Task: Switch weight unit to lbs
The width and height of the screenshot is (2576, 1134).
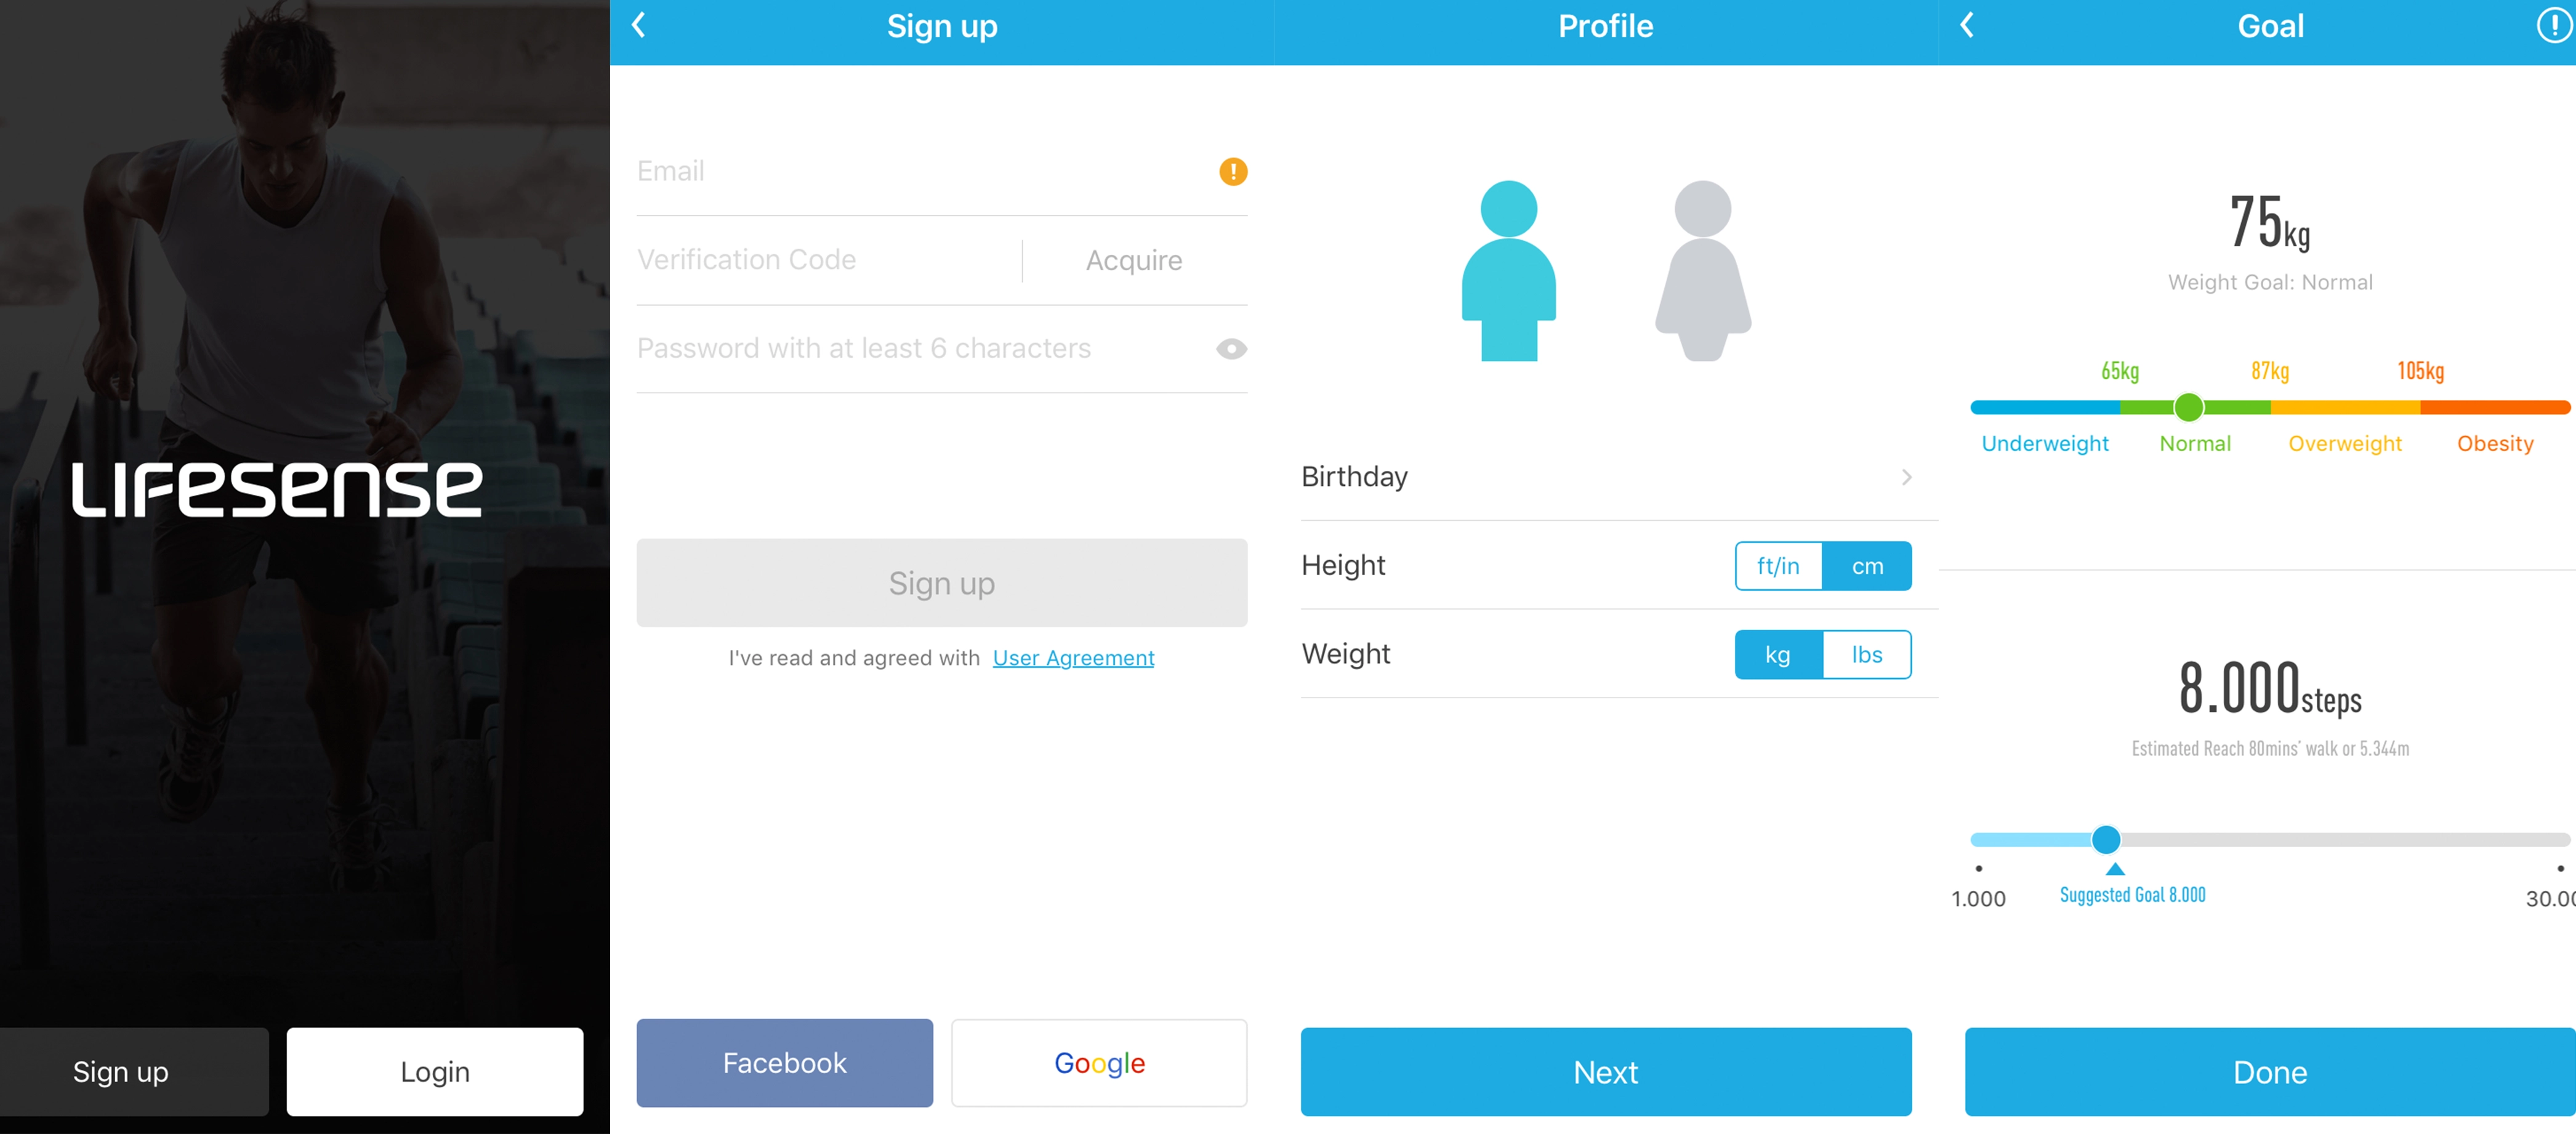Action: coord(1866,655)
